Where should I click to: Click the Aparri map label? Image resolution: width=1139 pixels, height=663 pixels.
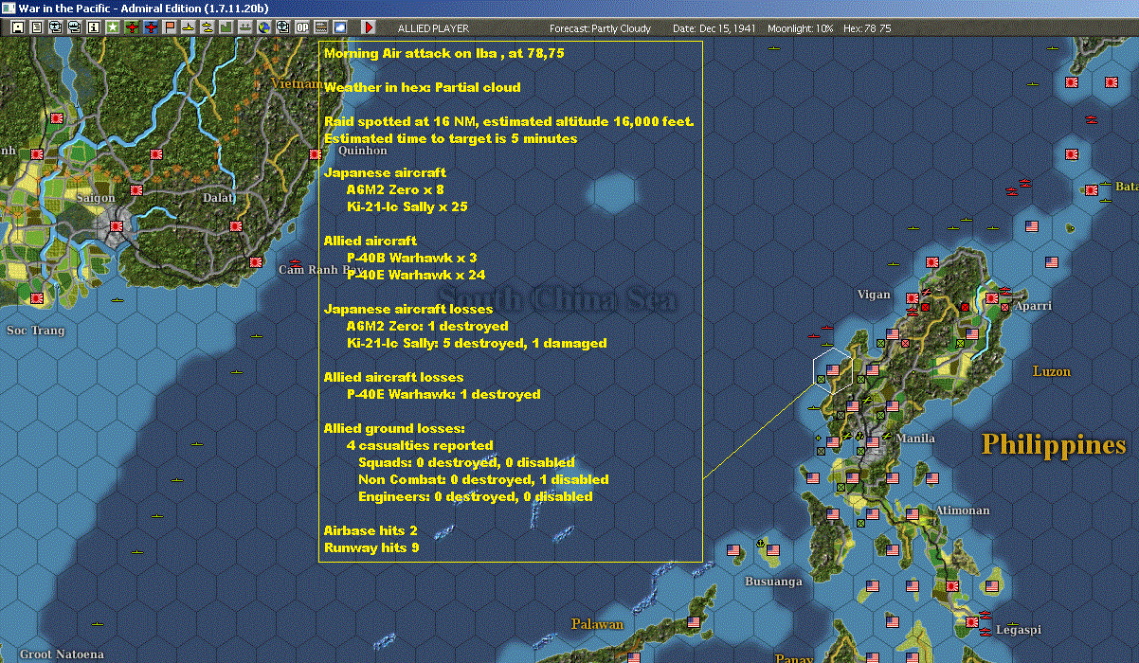[1033, 307]
